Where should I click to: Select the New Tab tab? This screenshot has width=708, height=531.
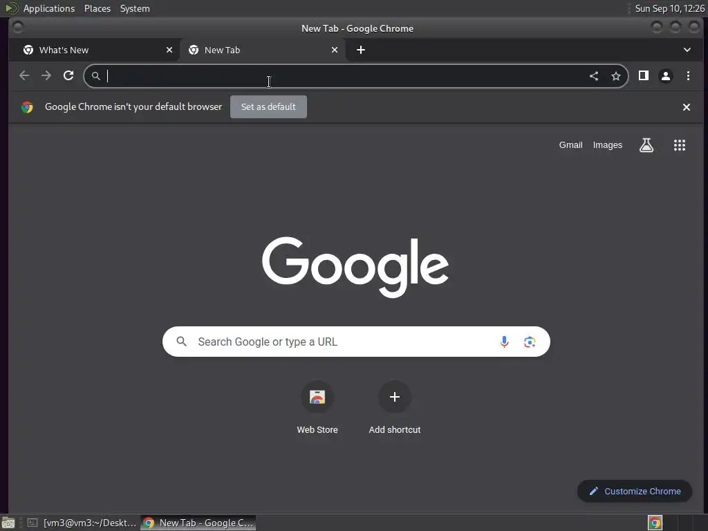pyautogui.click(x=262, y=50)
